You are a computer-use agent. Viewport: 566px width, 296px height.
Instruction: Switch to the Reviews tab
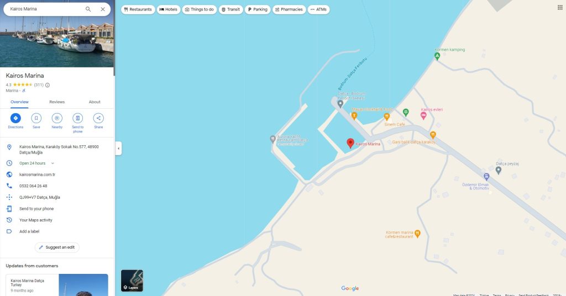pos(57,102)
